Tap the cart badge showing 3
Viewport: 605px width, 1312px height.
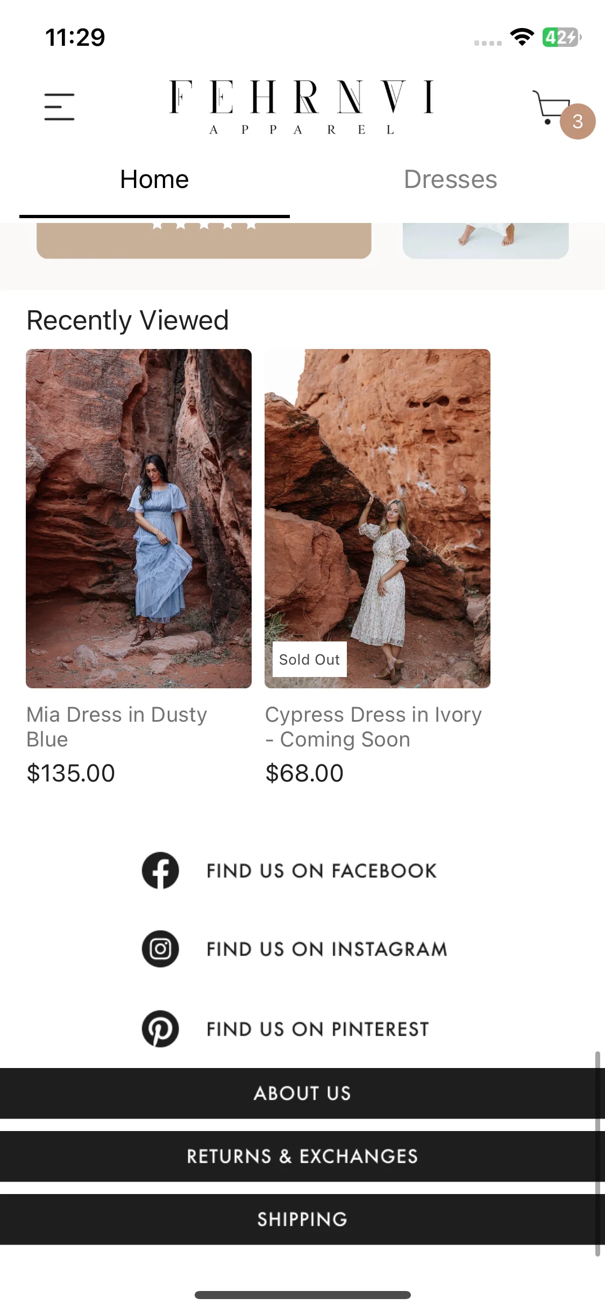click(578, 122)
